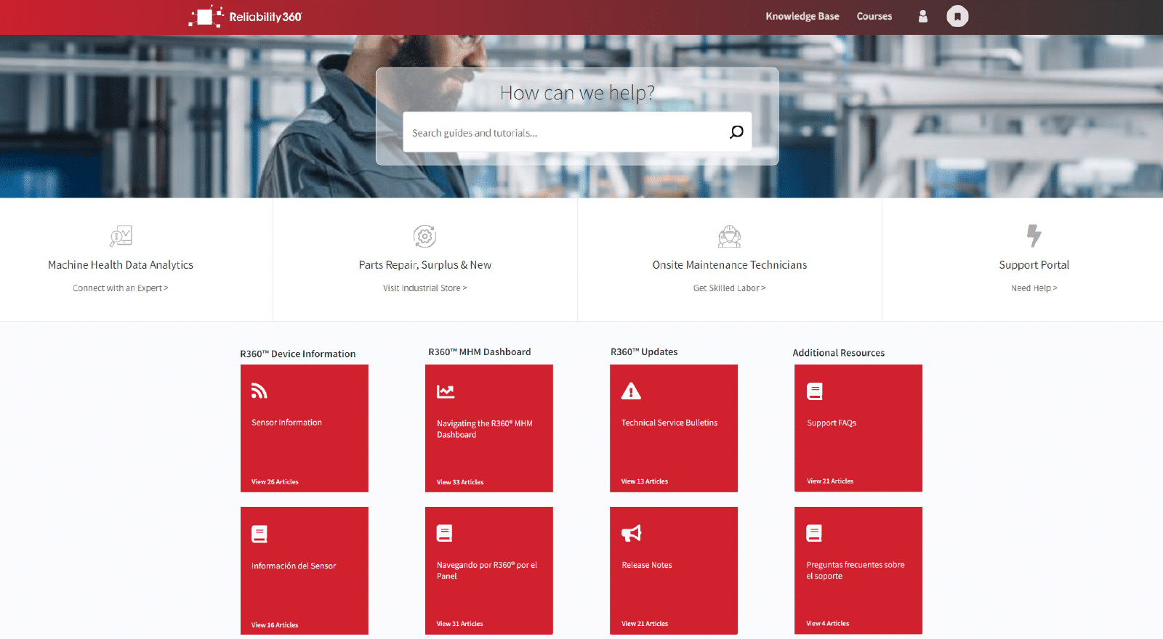The height and width of the screenshot is (639, 1163).
Task: Click the Get Skilled Labor link
Action: [729, 288]
